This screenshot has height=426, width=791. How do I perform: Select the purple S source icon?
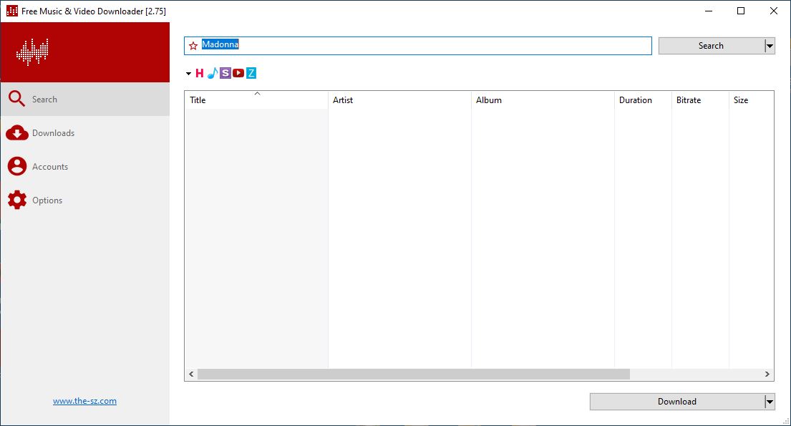click(225, 73)
